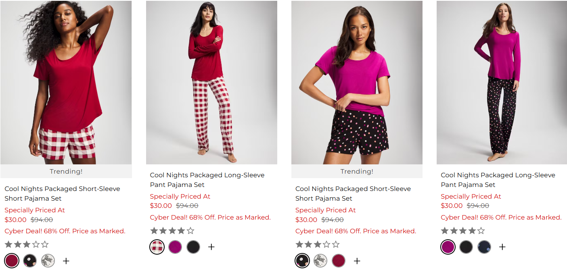Open plaid Long-Sleeve Pant Pajama Set title link
Screen dimensions: 567x280
[x=207, y=180]
